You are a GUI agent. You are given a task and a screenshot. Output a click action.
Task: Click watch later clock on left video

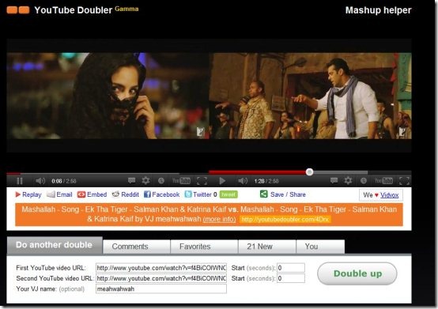click(x=161, y=181)
